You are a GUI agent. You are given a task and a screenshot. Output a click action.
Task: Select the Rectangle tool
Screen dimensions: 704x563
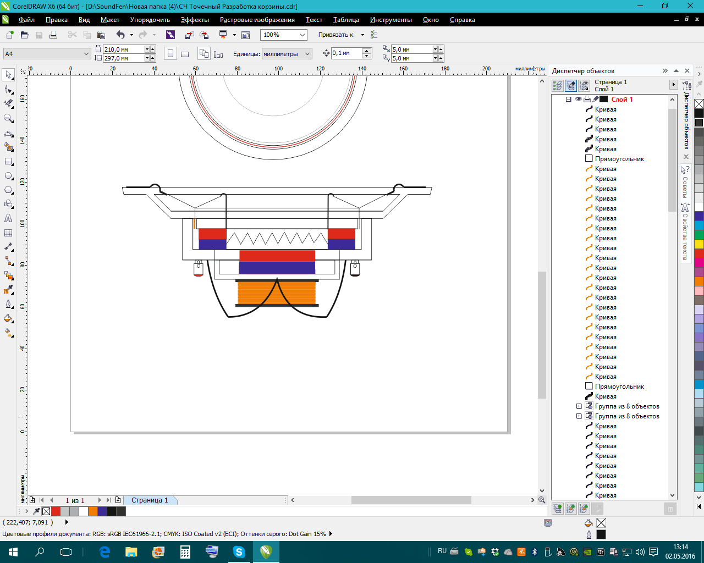(8, 162)
